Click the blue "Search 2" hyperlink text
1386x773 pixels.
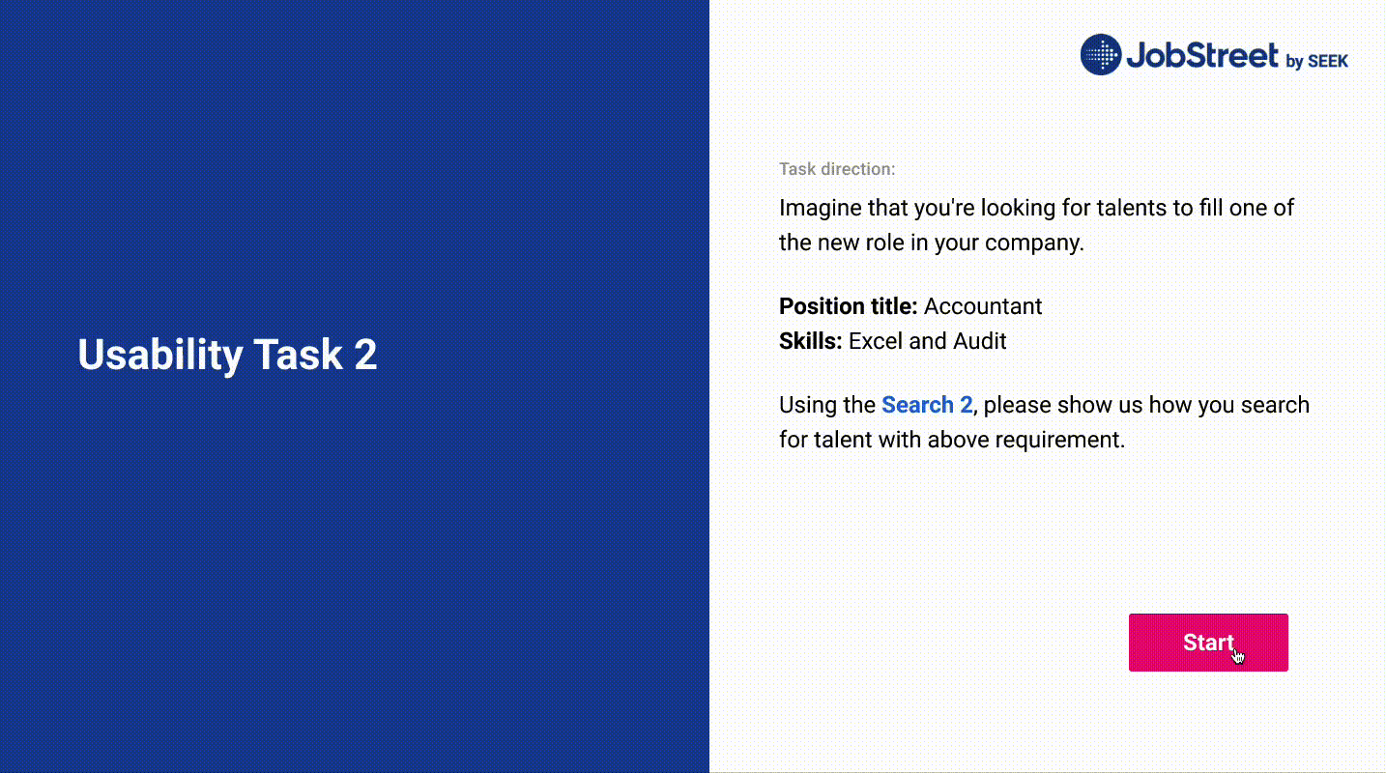coord(927,405)
